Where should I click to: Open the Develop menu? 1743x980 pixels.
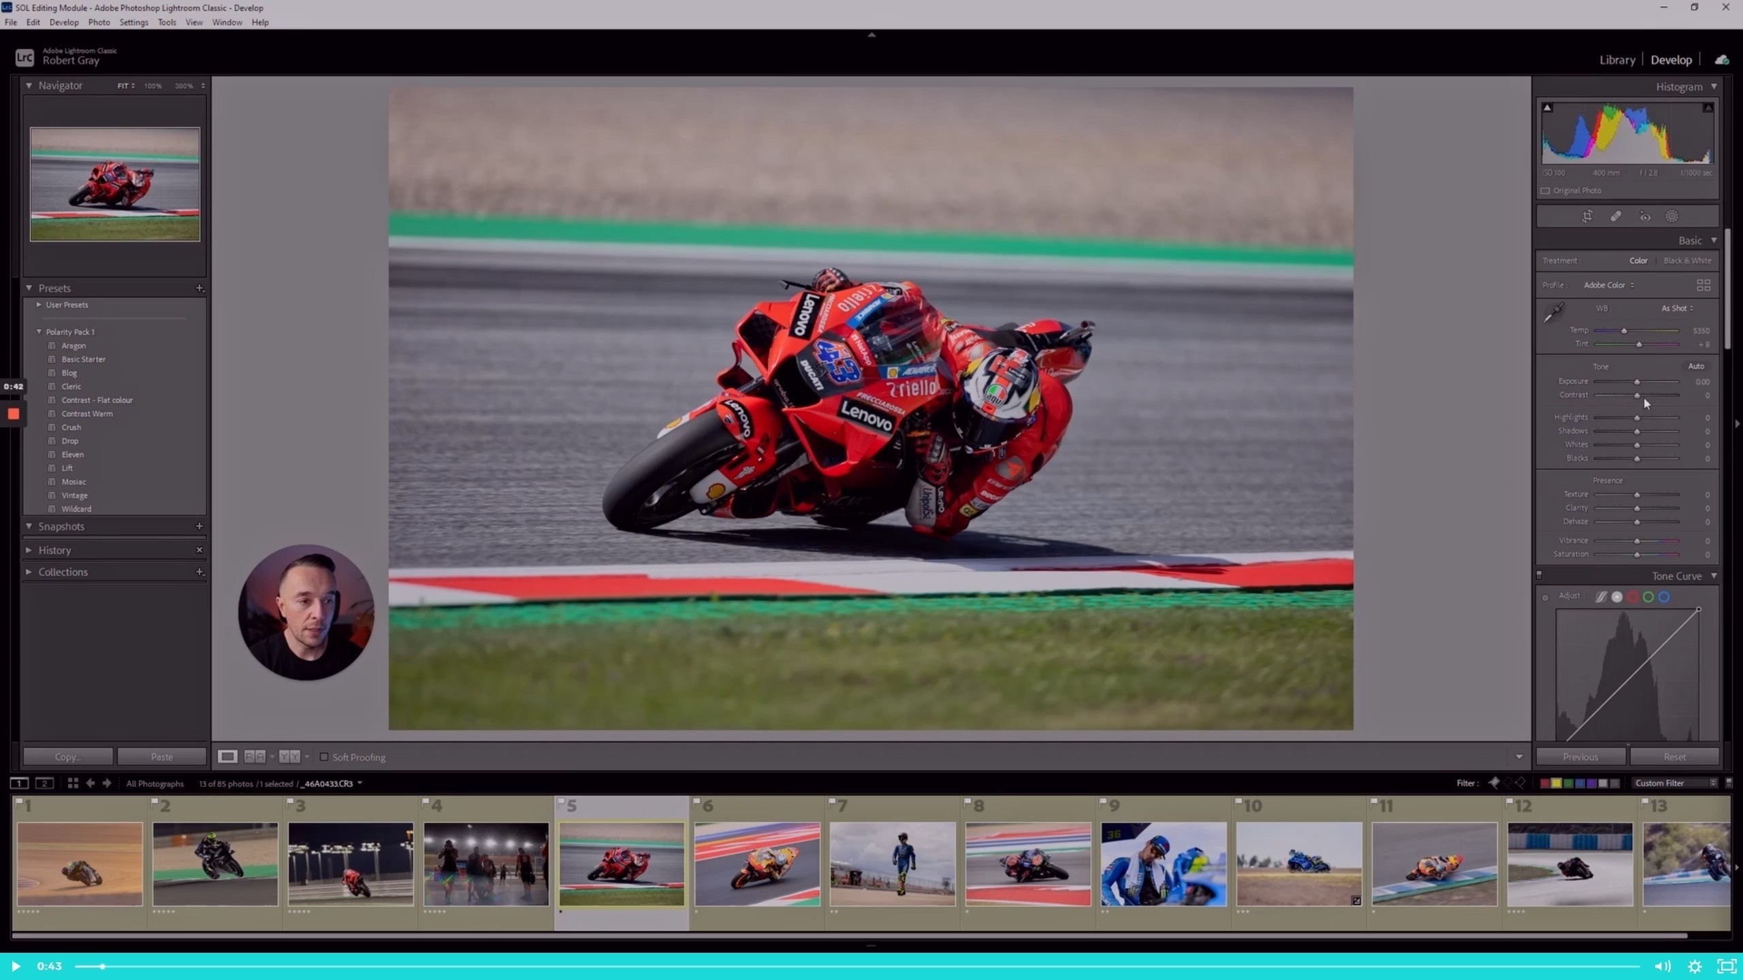(x=64, y=22)
